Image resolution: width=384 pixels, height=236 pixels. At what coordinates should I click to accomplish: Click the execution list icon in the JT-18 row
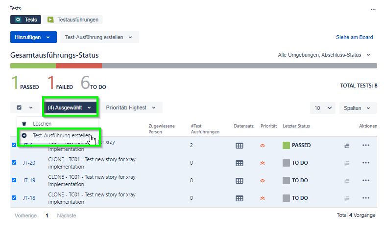tap(347, 198)
